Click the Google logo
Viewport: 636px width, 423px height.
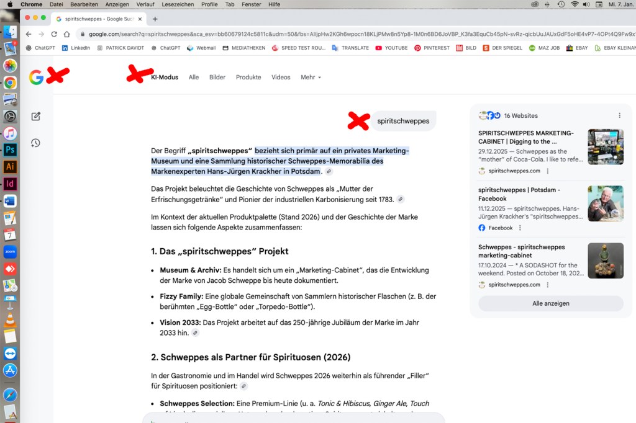(37, 78)
